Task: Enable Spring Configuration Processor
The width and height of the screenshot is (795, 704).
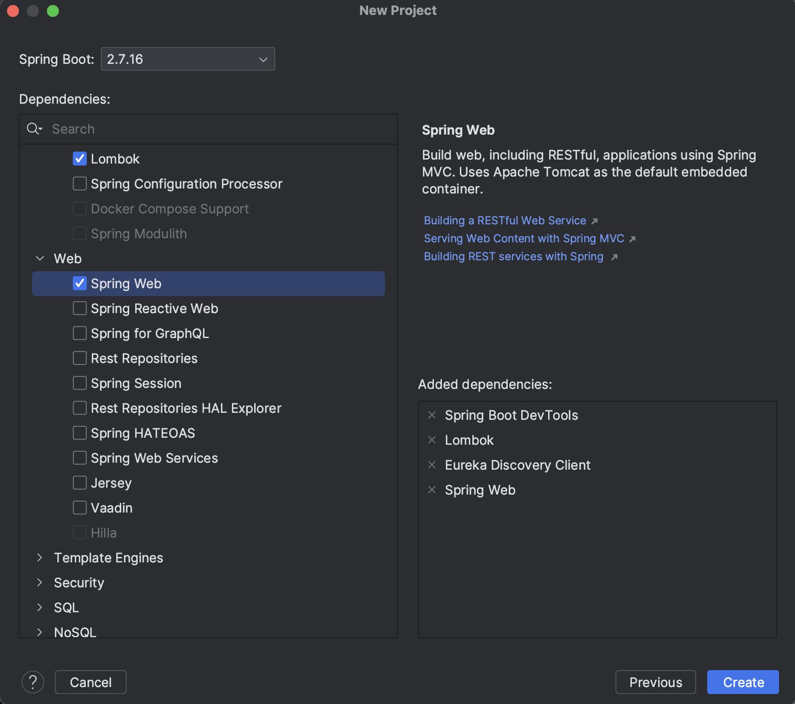Action: click(80, 183)
